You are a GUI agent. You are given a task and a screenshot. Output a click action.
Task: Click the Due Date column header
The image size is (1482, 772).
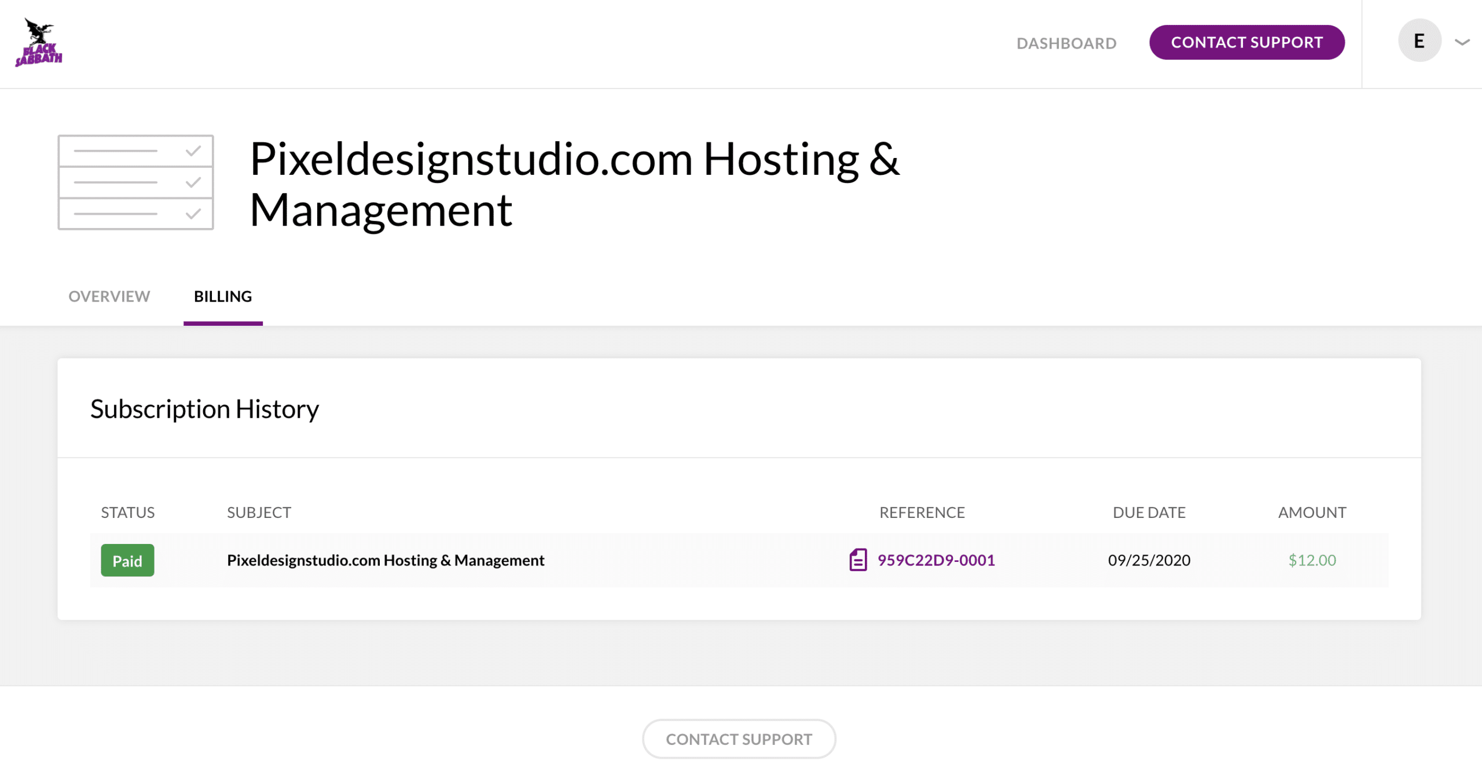click(1149, 512)
